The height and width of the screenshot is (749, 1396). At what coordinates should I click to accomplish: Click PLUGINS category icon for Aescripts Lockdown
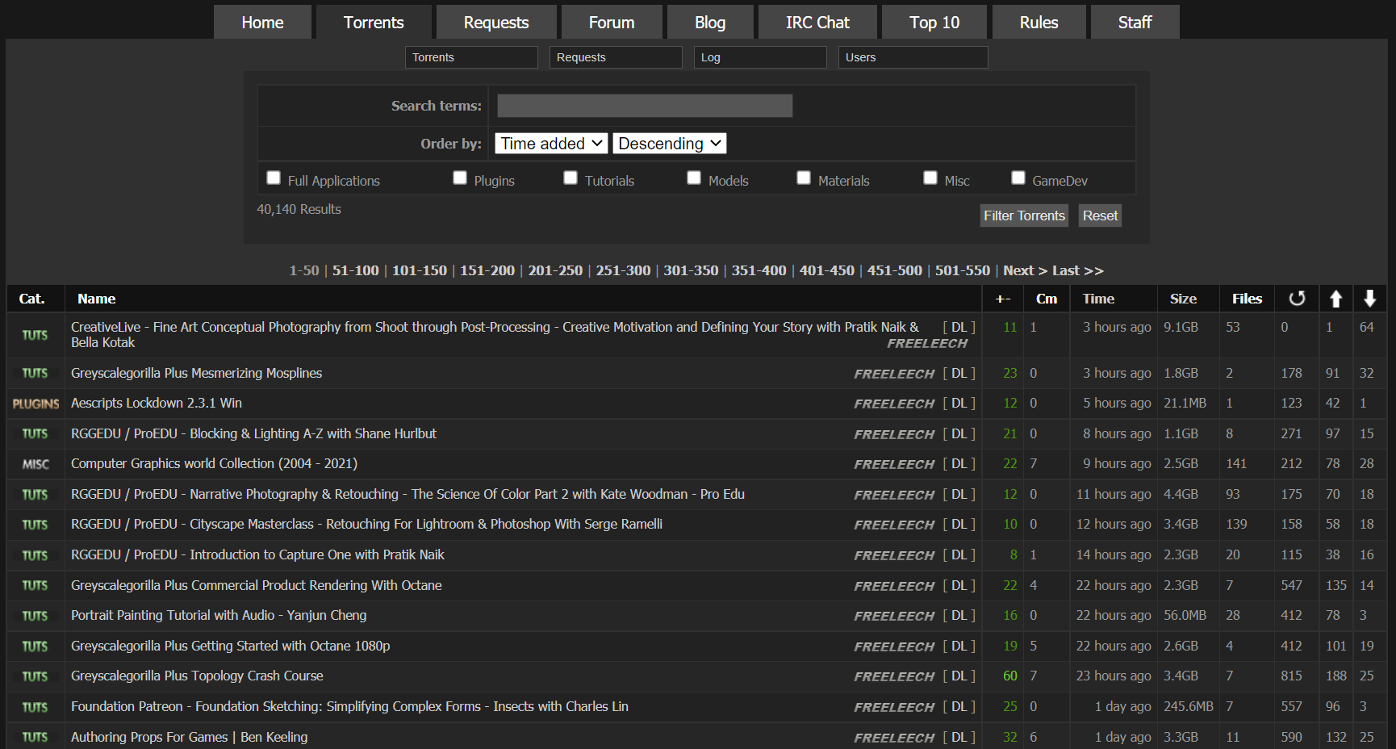point(36,404)
